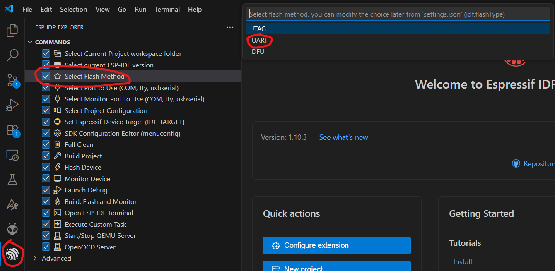Open the Selection menu

coord(74,9)
